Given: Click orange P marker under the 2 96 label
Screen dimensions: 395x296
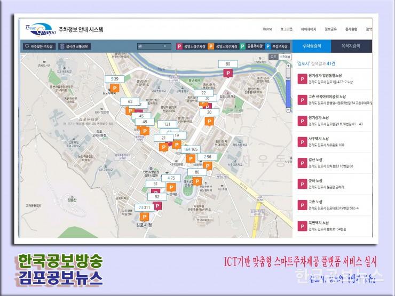Looking at the screenshot, I should click(x=207, y=166).
